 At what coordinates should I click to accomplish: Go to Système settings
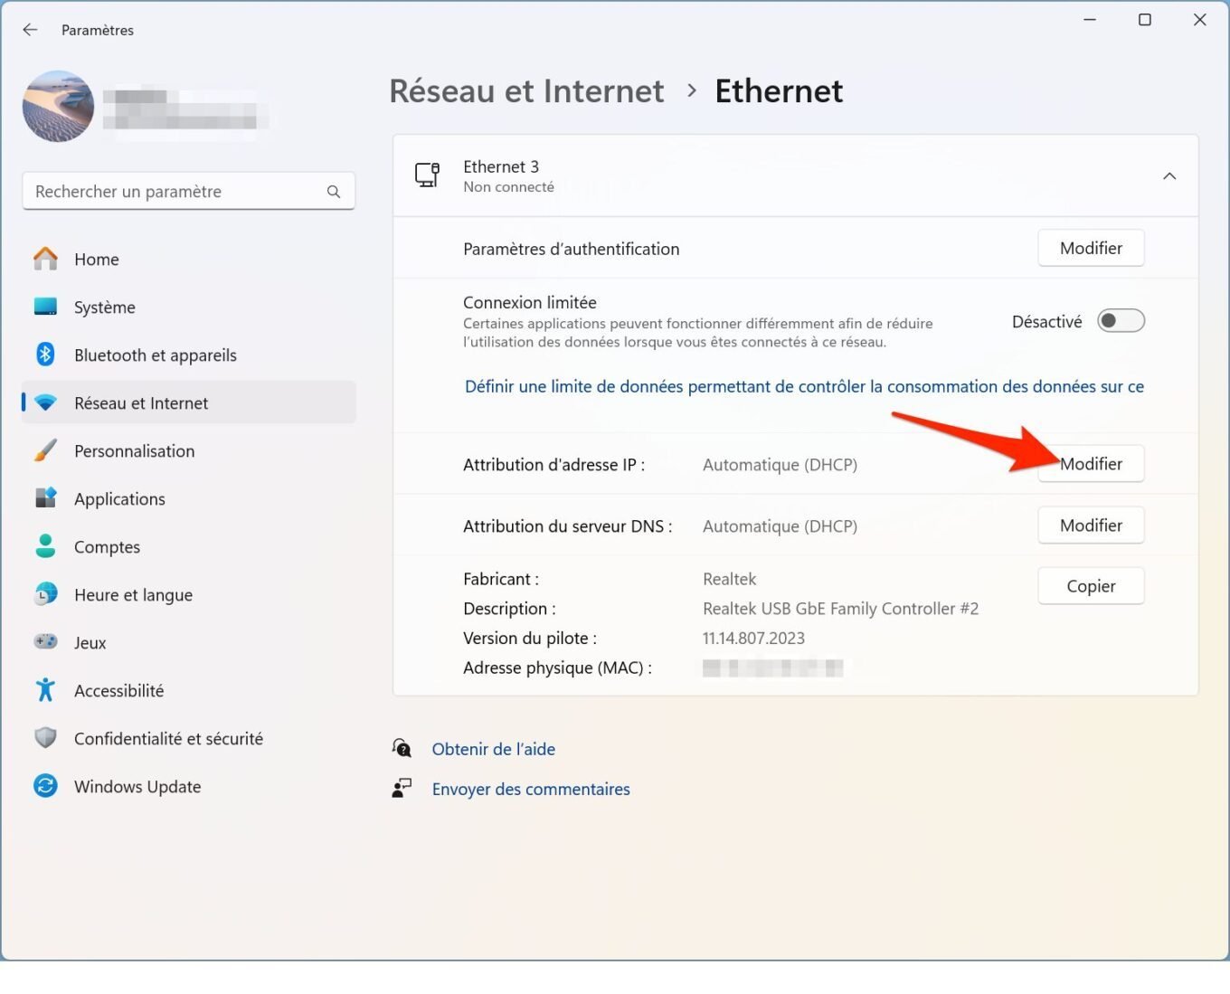pos(188,308)
